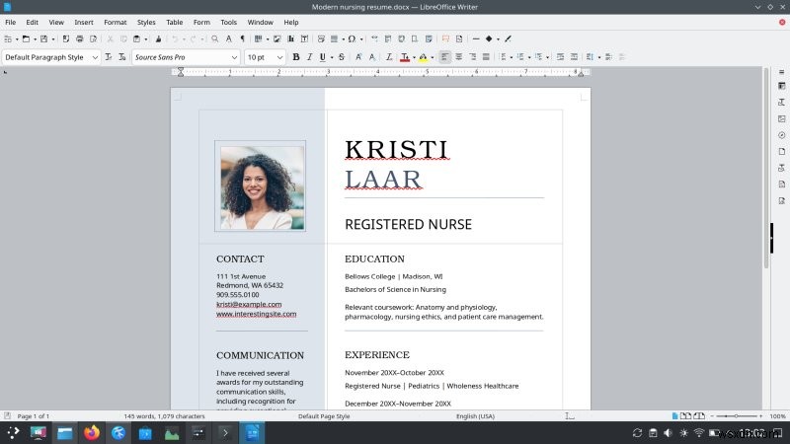Open New document dropdown arrow
This screenshot has height=444, width=790.
tap(17, 38)
